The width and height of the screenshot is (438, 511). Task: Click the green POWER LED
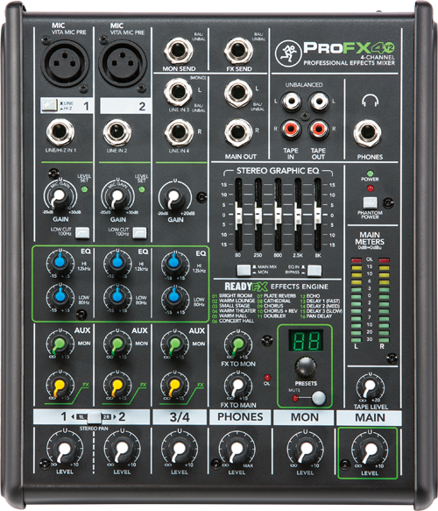click(x=370, y=173)
